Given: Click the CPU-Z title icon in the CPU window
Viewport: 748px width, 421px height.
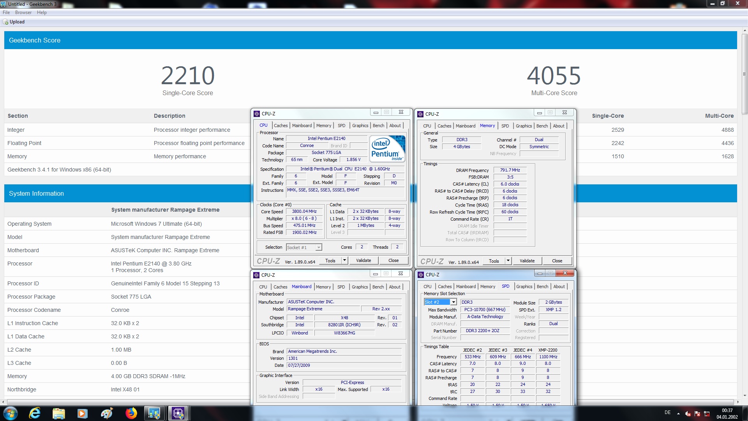Looking at the screenshot, I should [257, 114].
